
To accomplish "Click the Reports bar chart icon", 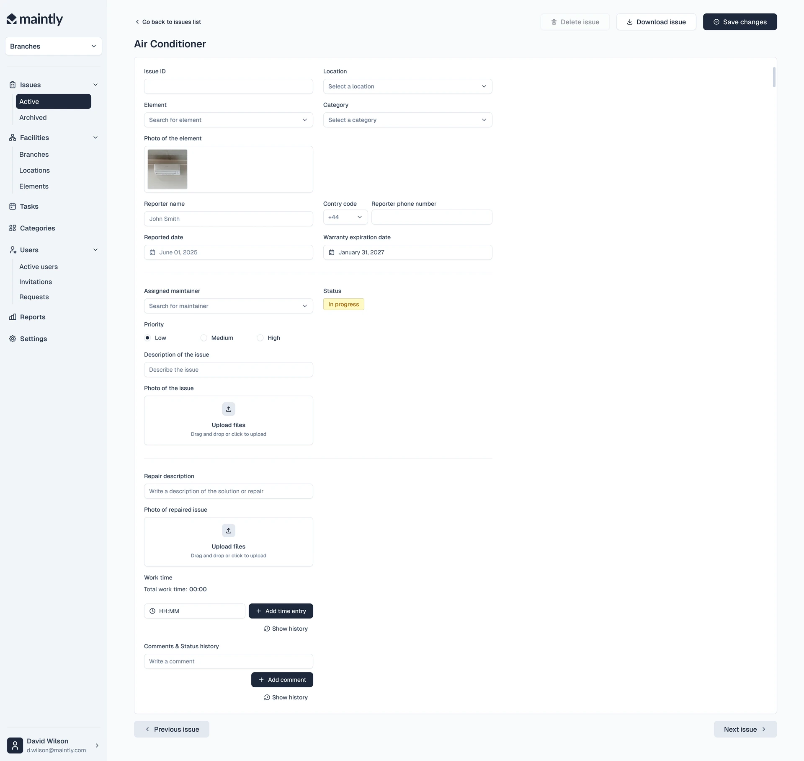I will [x=13, y=317].
